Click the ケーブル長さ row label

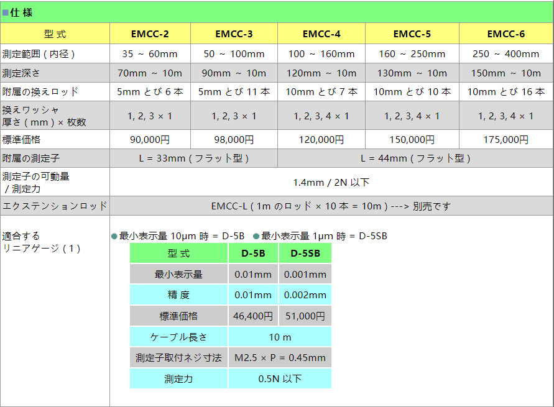[178, 337]
